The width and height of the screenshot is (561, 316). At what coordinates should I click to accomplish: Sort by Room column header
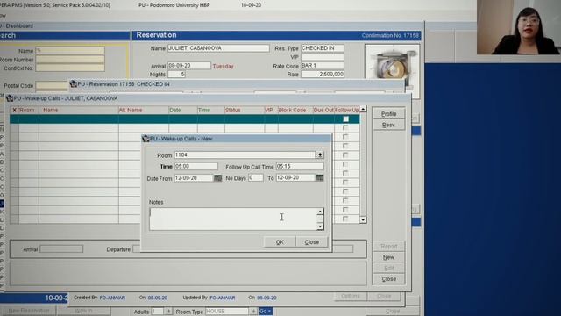[29, 110]
